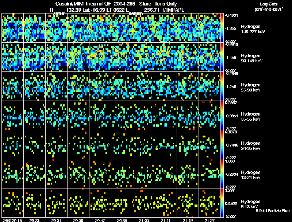Click the 20:55 time axis label
Viewport: 292px width, 222px height.
click(x=122, y=220)
